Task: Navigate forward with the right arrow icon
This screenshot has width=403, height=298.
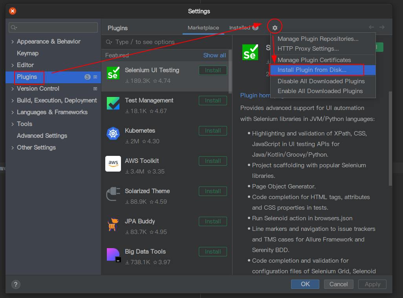Action: pos(382,27)
